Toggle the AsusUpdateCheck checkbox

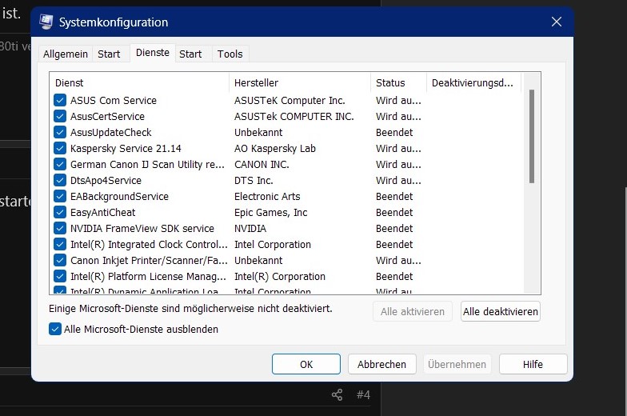click(x=60, y=133)
